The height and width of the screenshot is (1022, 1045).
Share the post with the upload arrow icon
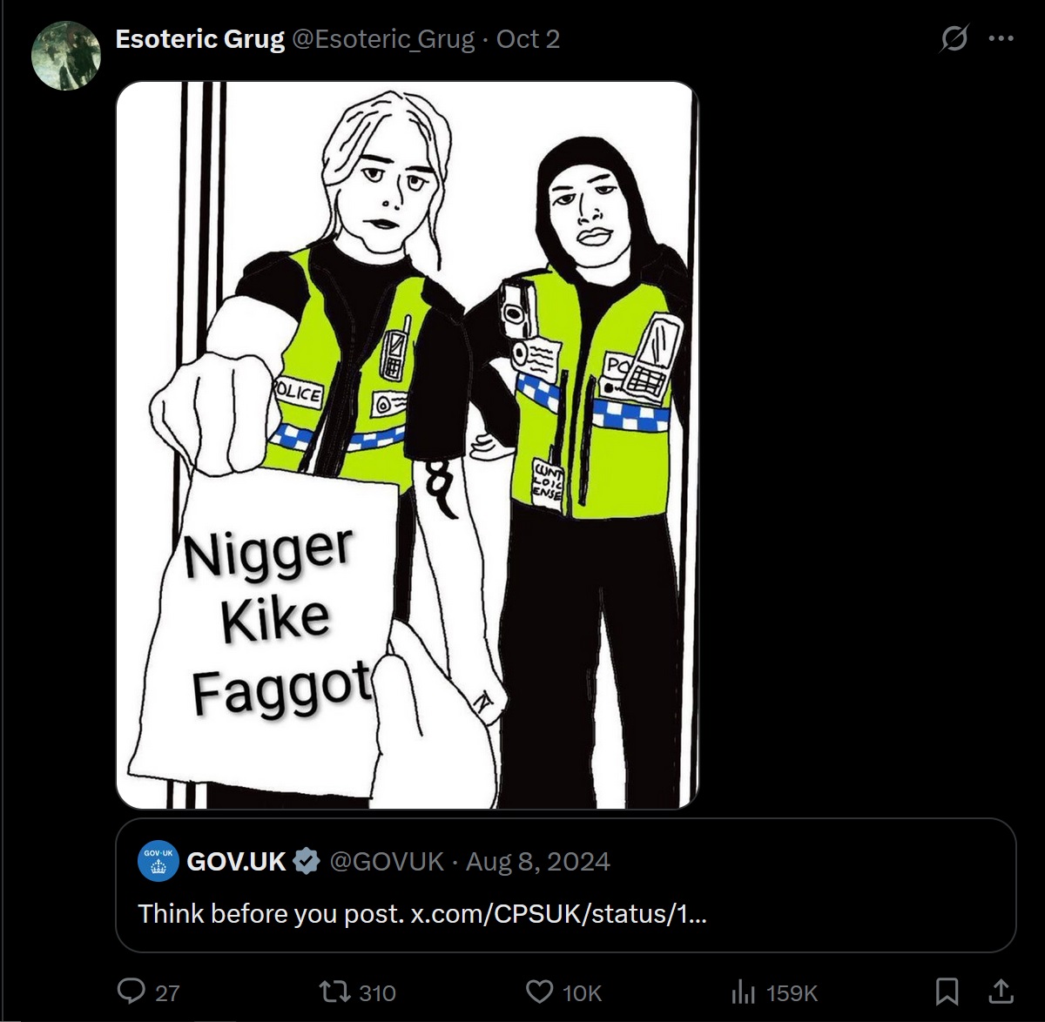(x=1001, y=992)
